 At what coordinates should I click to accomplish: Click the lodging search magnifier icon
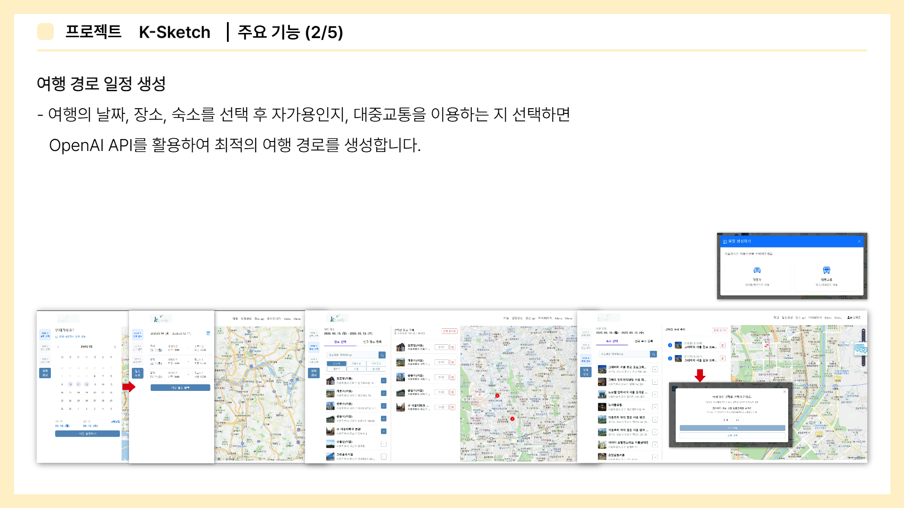(654, 354)
